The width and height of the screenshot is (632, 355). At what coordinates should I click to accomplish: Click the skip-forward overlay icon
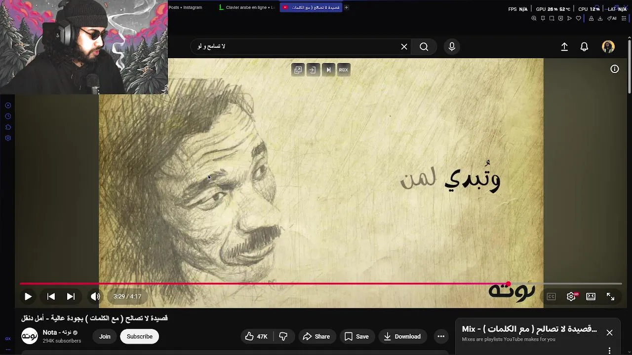328,70
